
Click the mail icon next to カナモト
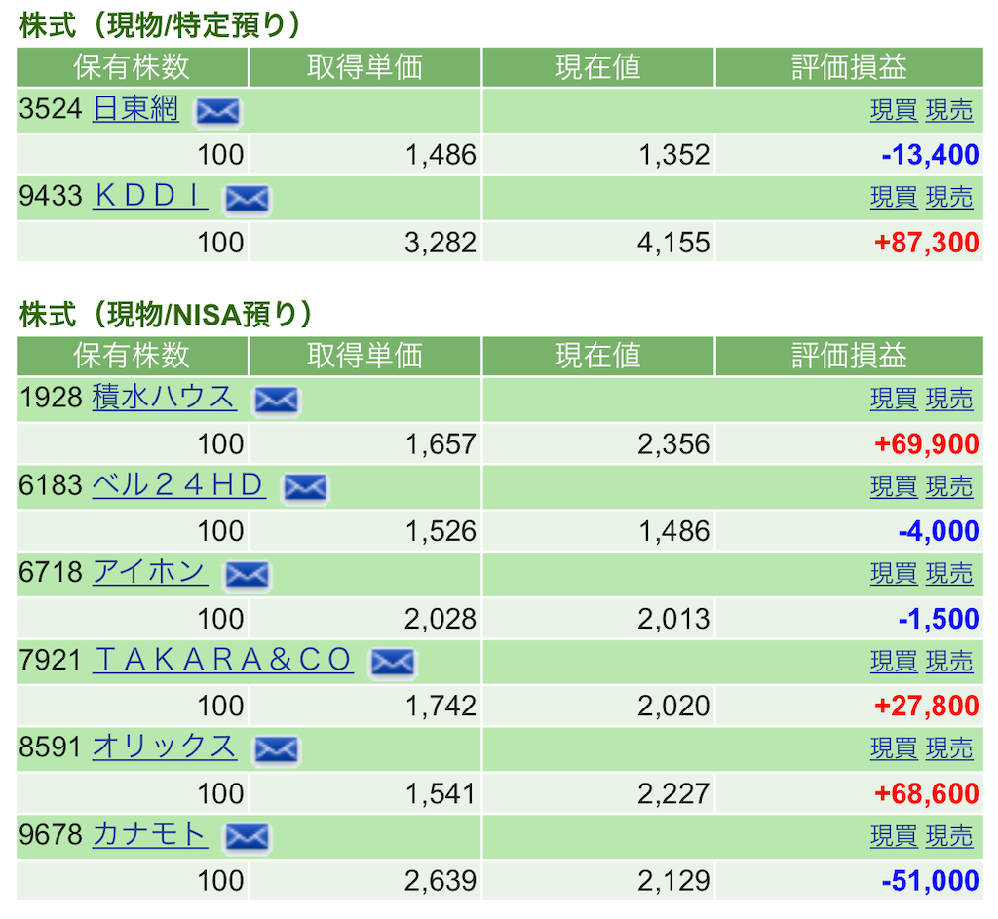247,837
